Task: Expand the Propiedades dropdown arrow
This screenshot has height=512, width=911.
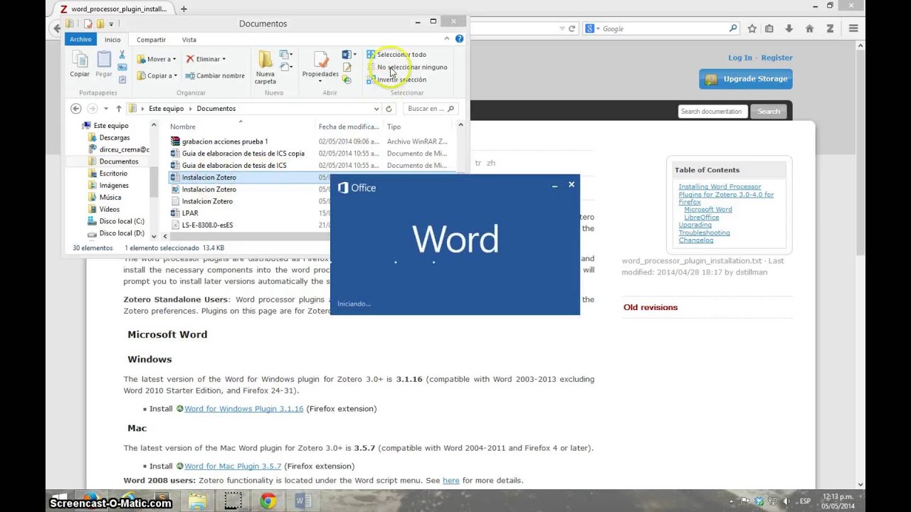Action: point(320,81)
